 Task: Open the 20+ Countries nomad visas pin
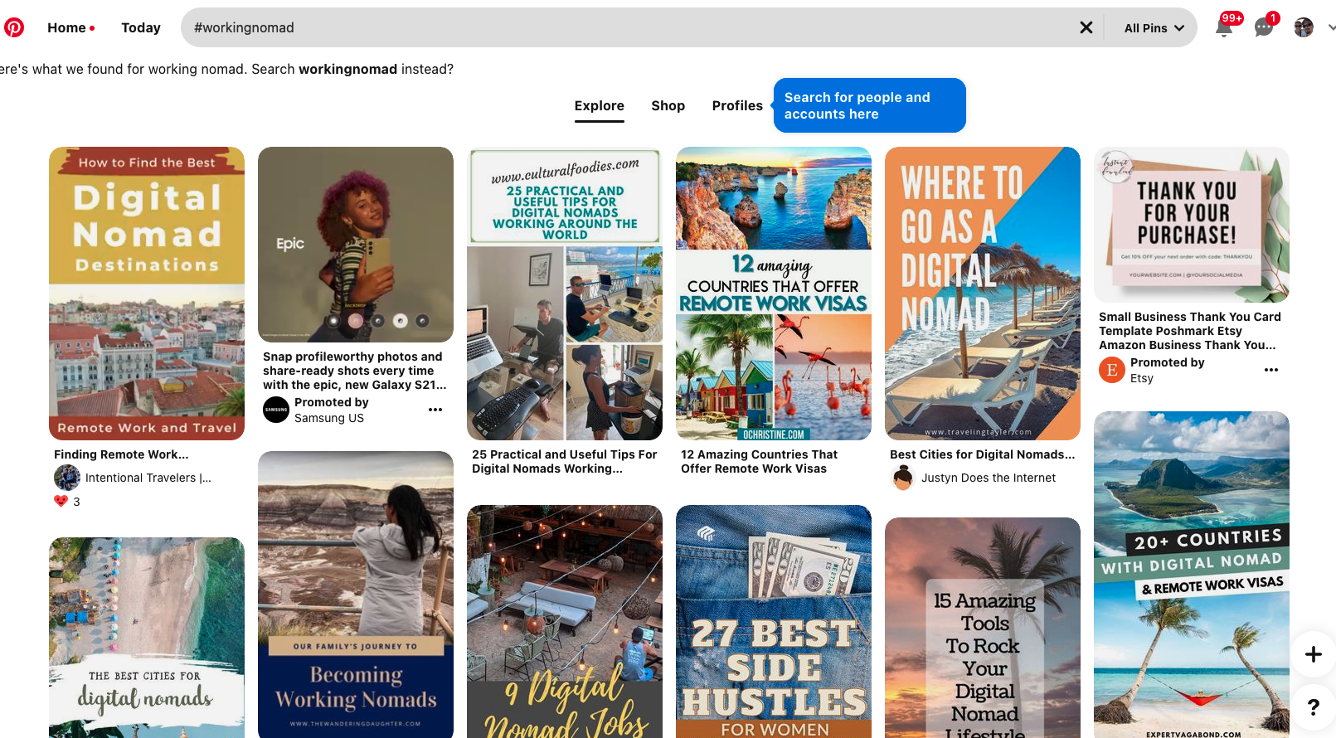point(1192,575)
